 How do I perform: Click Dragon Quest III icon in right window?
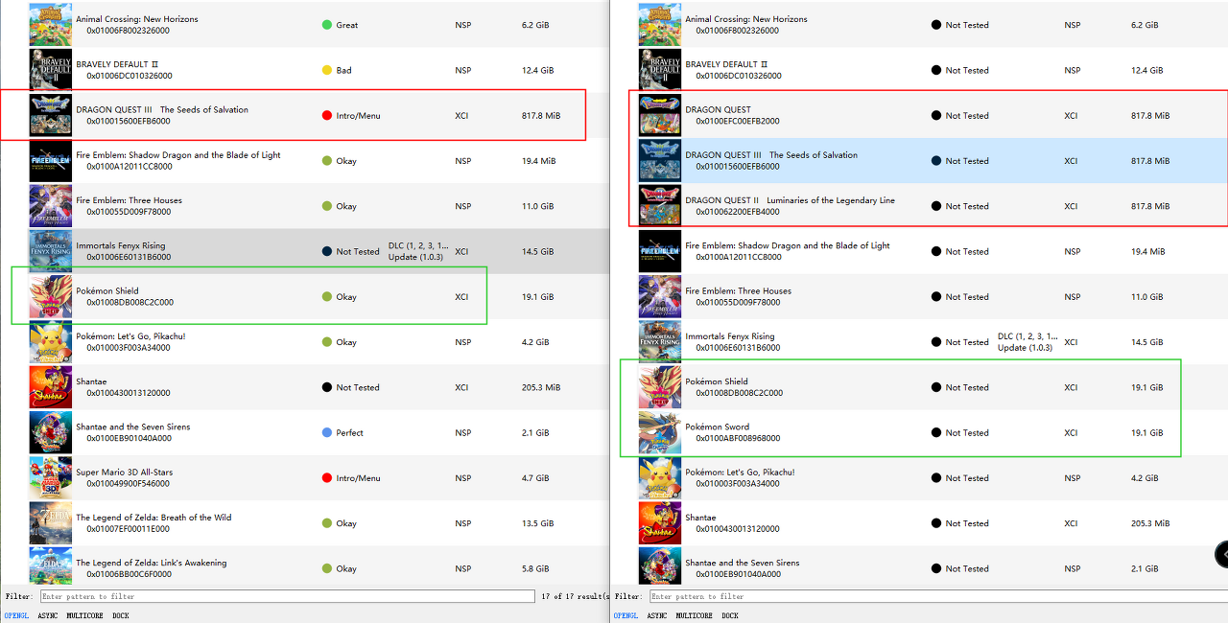(x=659, y=161)
